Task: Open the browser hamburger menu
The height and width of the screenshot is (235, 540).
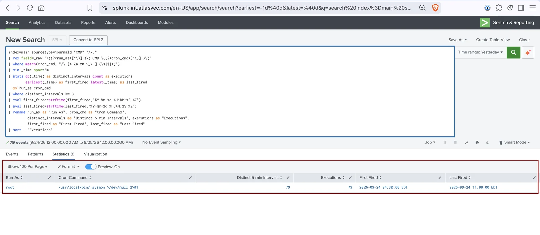Action: pyautogui.click(x=533, y=8)
